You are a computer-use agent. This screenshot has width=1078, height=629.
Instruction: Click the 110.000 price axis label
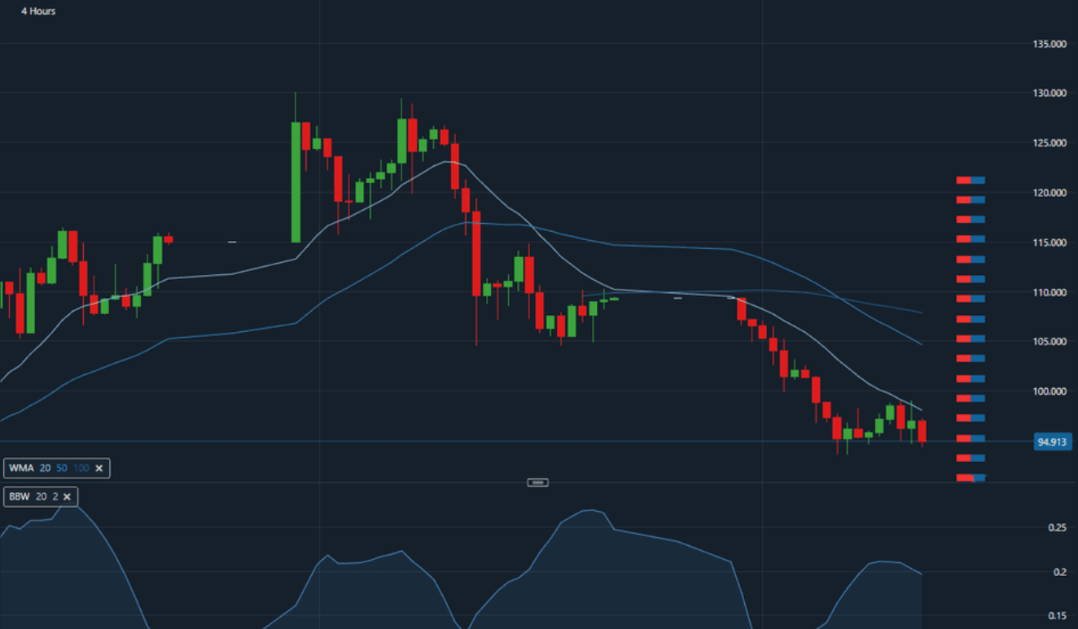coord(1050,292)
